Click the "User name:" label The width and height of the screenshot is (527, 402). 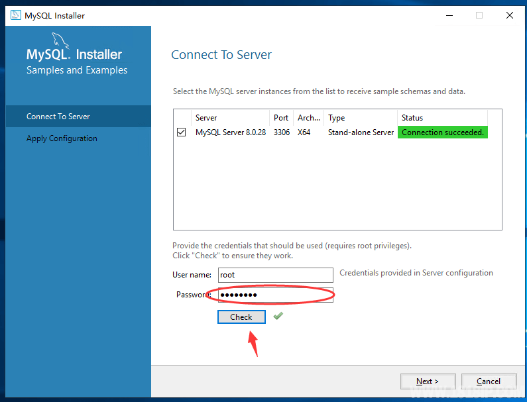tap(192, 275)
